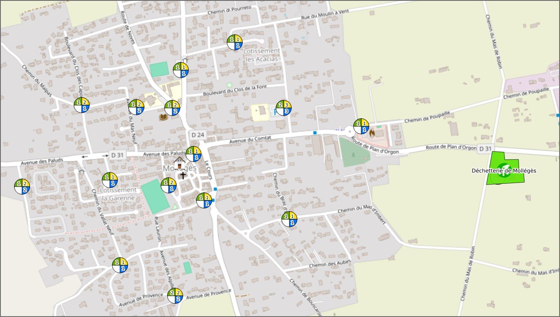Select marker at the far left map edge

click(x=22, y=186)
